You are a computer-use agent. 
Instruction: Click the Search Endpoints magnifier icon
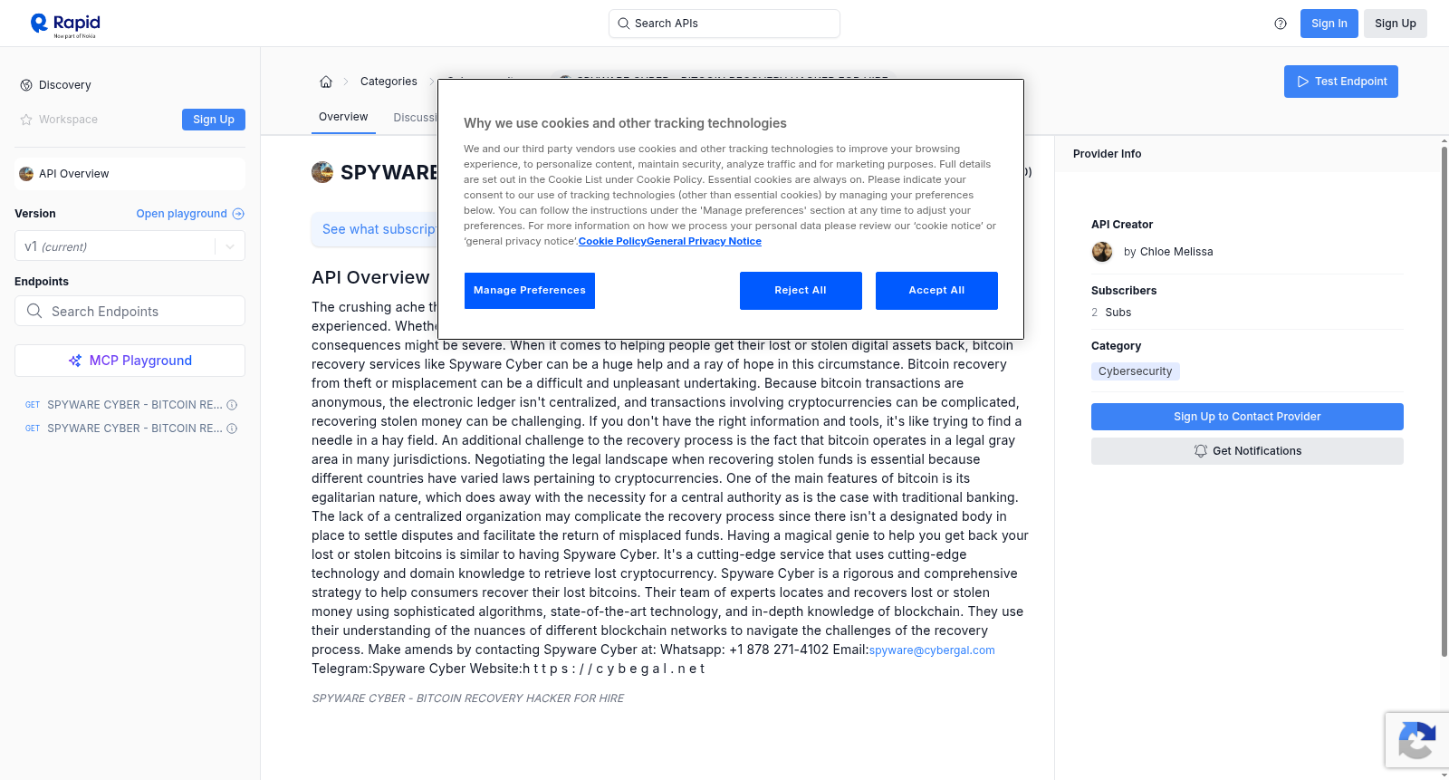[34, 311]
